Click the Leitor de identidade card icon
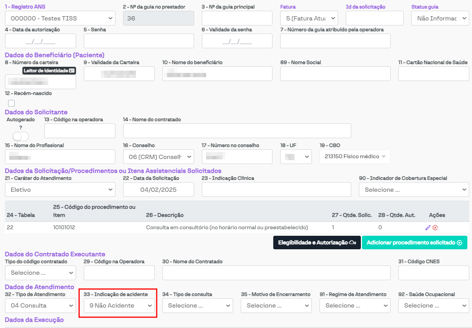Screen dimensions: 472x328 point(71,71)
